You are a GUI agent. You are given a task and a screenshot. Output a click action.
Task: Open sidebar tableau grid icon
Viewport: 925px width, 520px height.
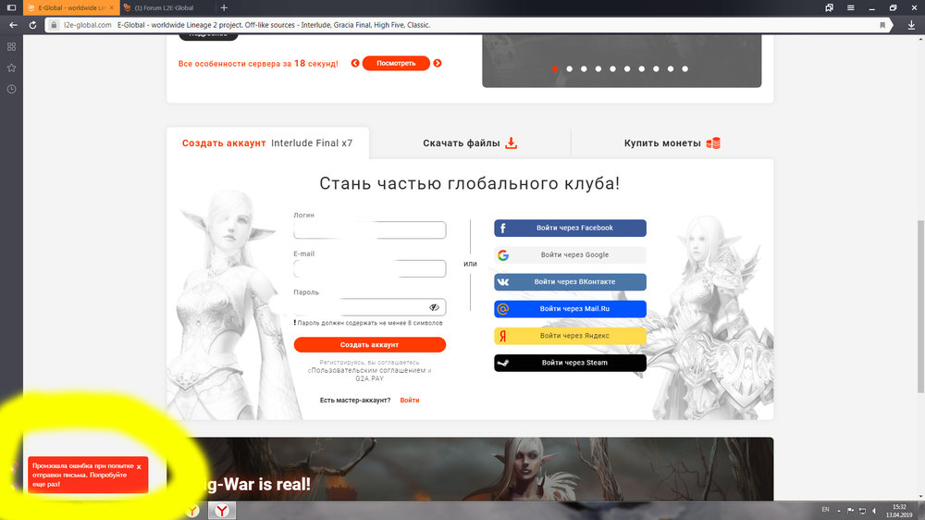tap(11, 46)
